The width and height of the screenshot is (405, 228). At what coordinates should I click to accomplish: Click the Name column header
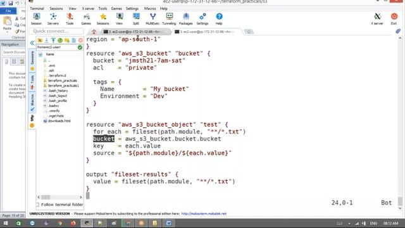[50, 54]
